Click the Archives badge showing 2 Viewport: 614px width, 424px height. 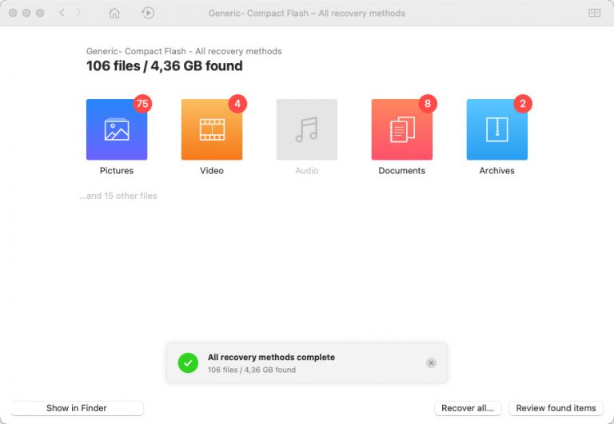[x=523, y=104]
